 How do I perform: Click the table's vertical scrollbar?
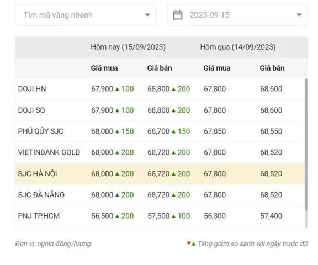click(x=306, y=144)
